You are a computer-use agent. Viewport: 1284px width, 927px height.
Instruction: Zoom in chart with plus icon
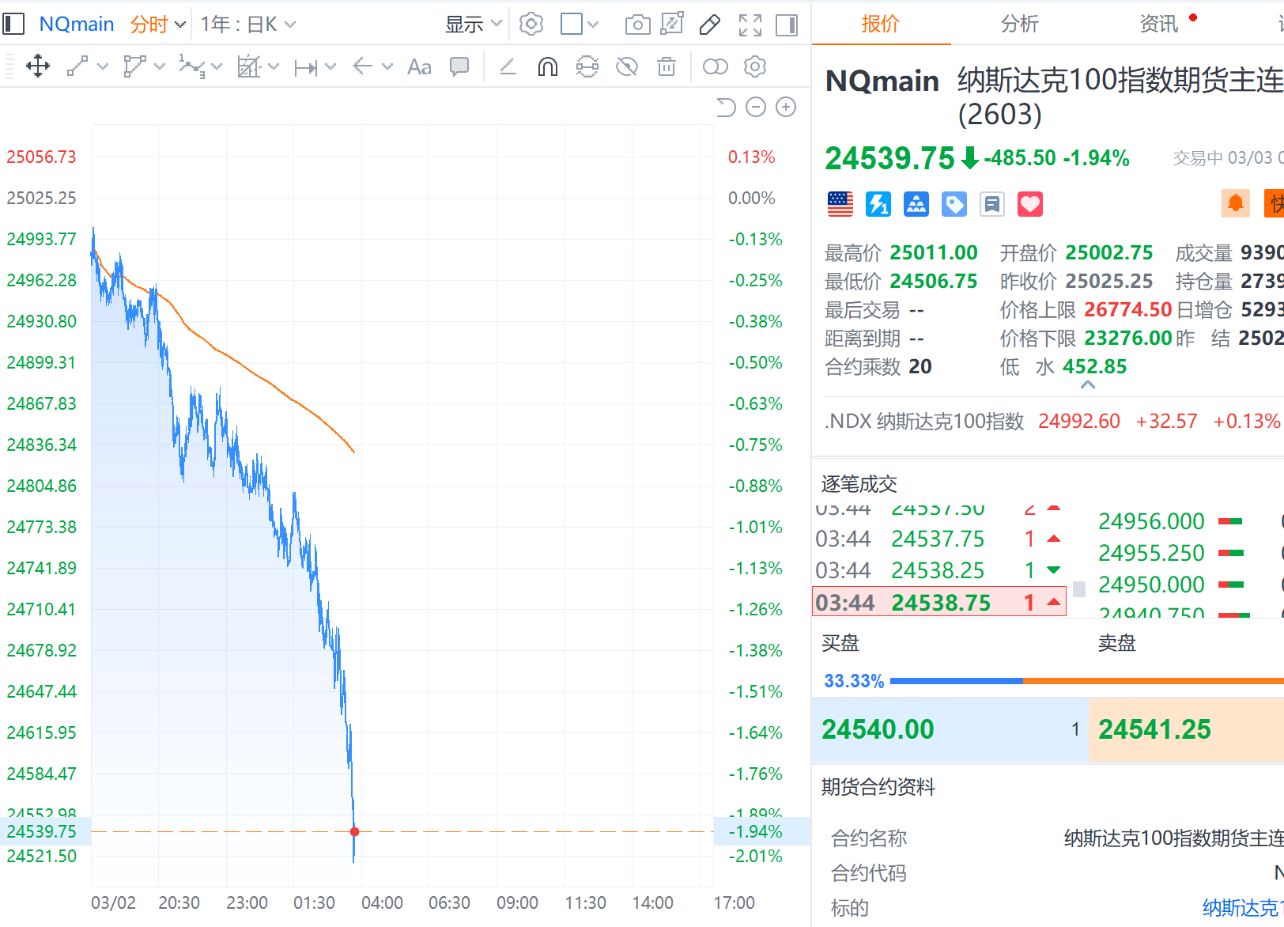tap(786, 107)
